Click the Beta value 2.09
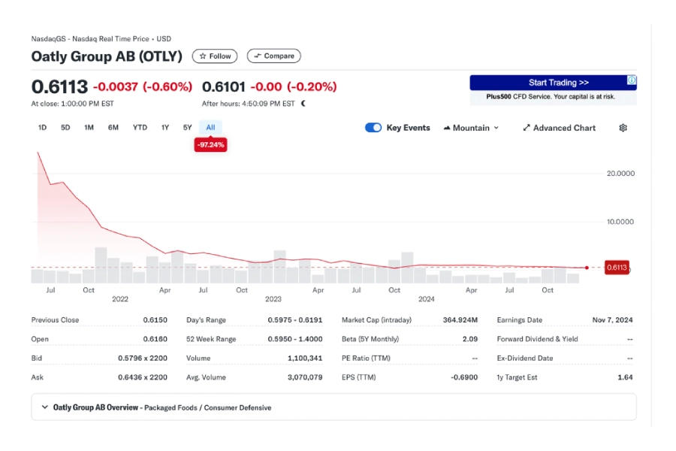 (x=470, y=339)
